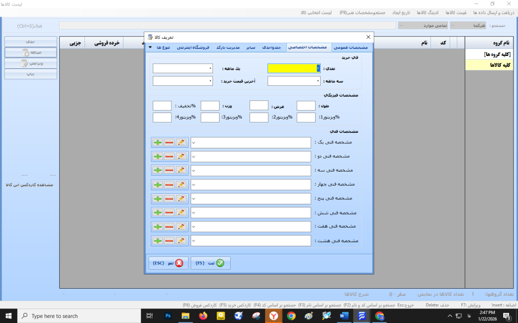
Task: Show more tabs via the tab overflow arrow
Action: coord(150,47)
